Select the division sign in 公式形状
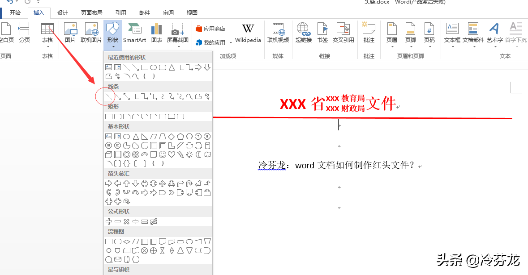528x275 pixels. 135,221
